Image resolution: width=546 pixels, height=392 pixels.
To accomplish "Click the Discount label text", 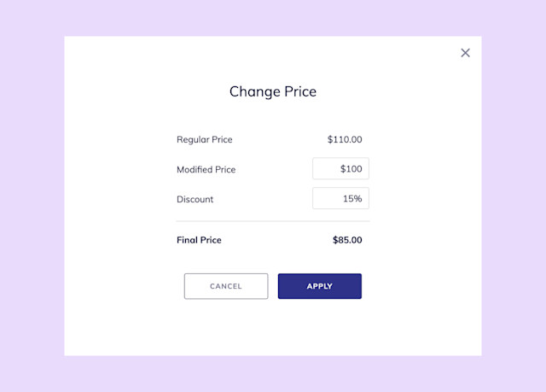I will pyautogui.click(x=195, y=199).
